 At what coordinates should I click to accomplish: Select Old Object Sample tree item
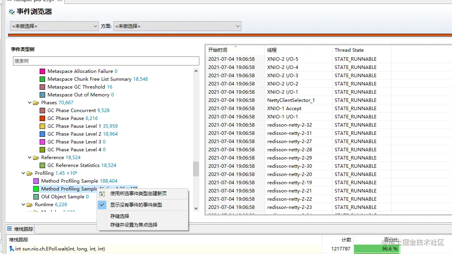65,197
